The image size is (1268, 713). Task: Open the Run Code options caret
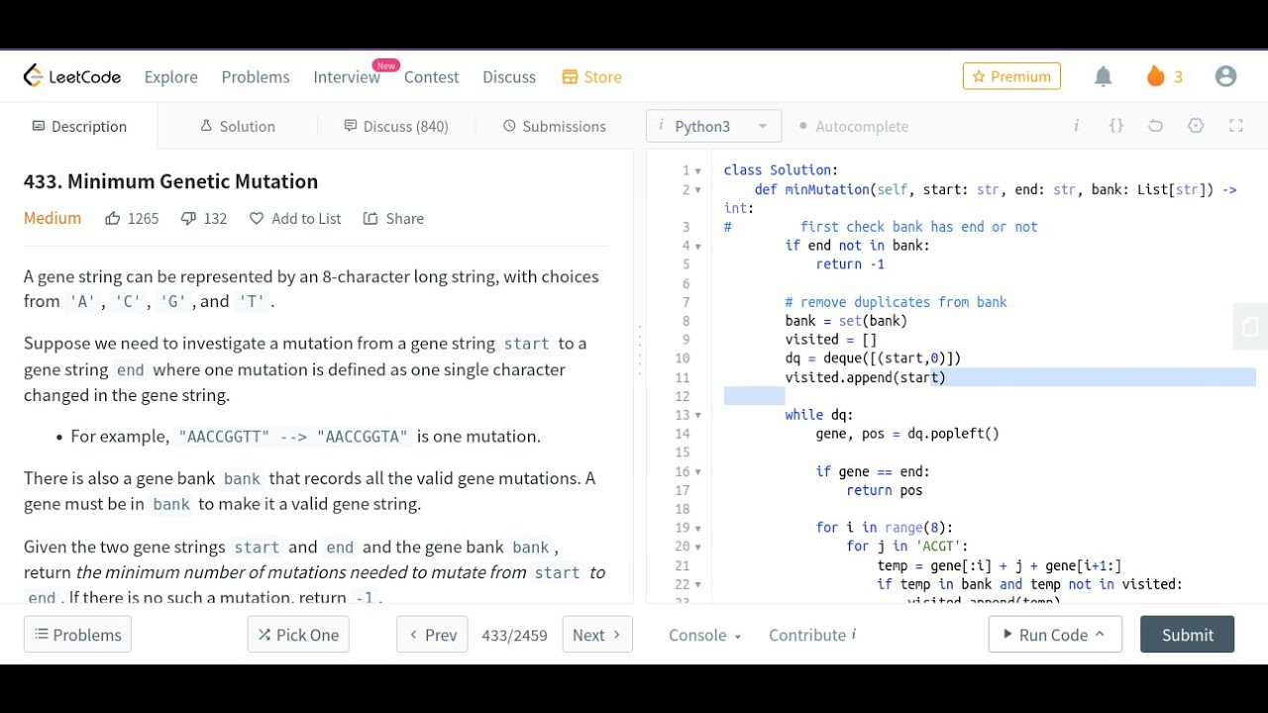pyautogui.click(x=1100, y=635)
